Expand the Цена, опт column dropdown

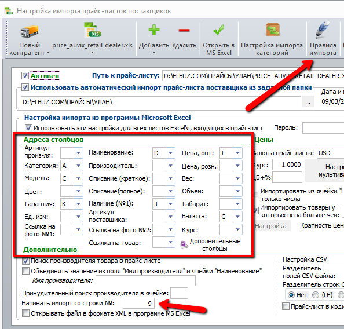pyautogui.click(x=237, y=153)
